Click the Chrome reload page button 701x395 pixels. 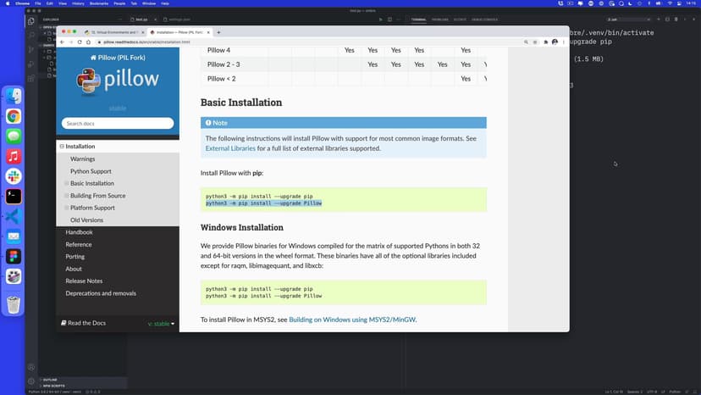[80, 42]
